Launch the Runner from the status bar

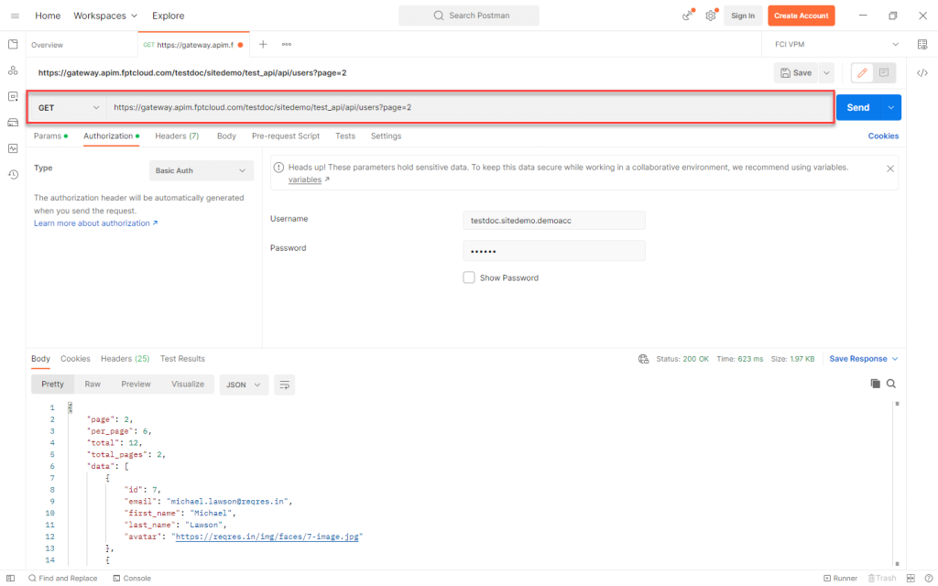(840, 578)
